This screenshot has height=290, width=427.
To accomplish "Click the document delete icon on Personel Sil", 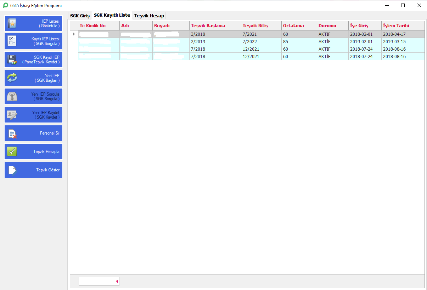I will point(12,133).
